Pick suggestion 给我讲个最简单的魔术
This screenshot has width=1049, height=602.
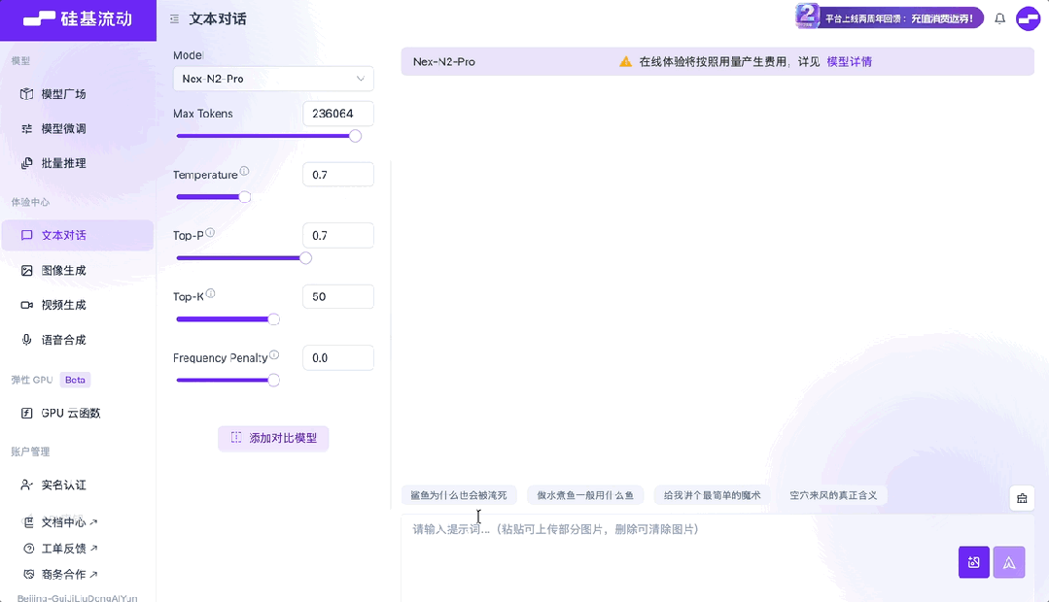click(x=712, y=495)
